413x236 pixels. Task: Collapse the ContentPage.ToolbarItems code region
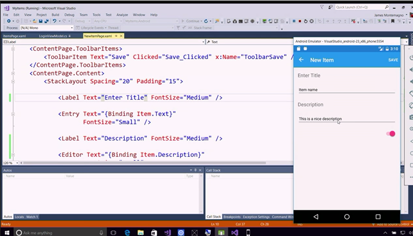point(13,49)
